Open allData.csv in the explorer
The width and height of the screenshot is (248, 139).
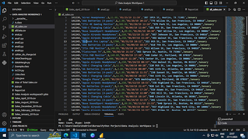(20, 31)
